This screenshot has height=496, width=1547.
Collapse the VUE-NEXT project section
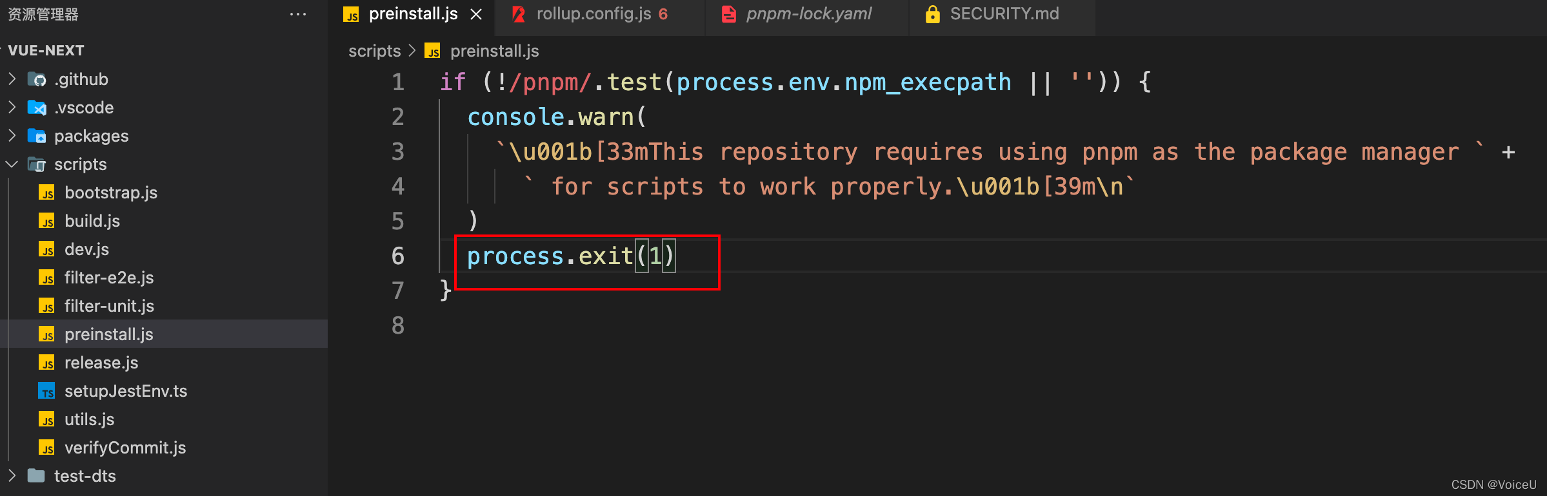click(46, 50)
